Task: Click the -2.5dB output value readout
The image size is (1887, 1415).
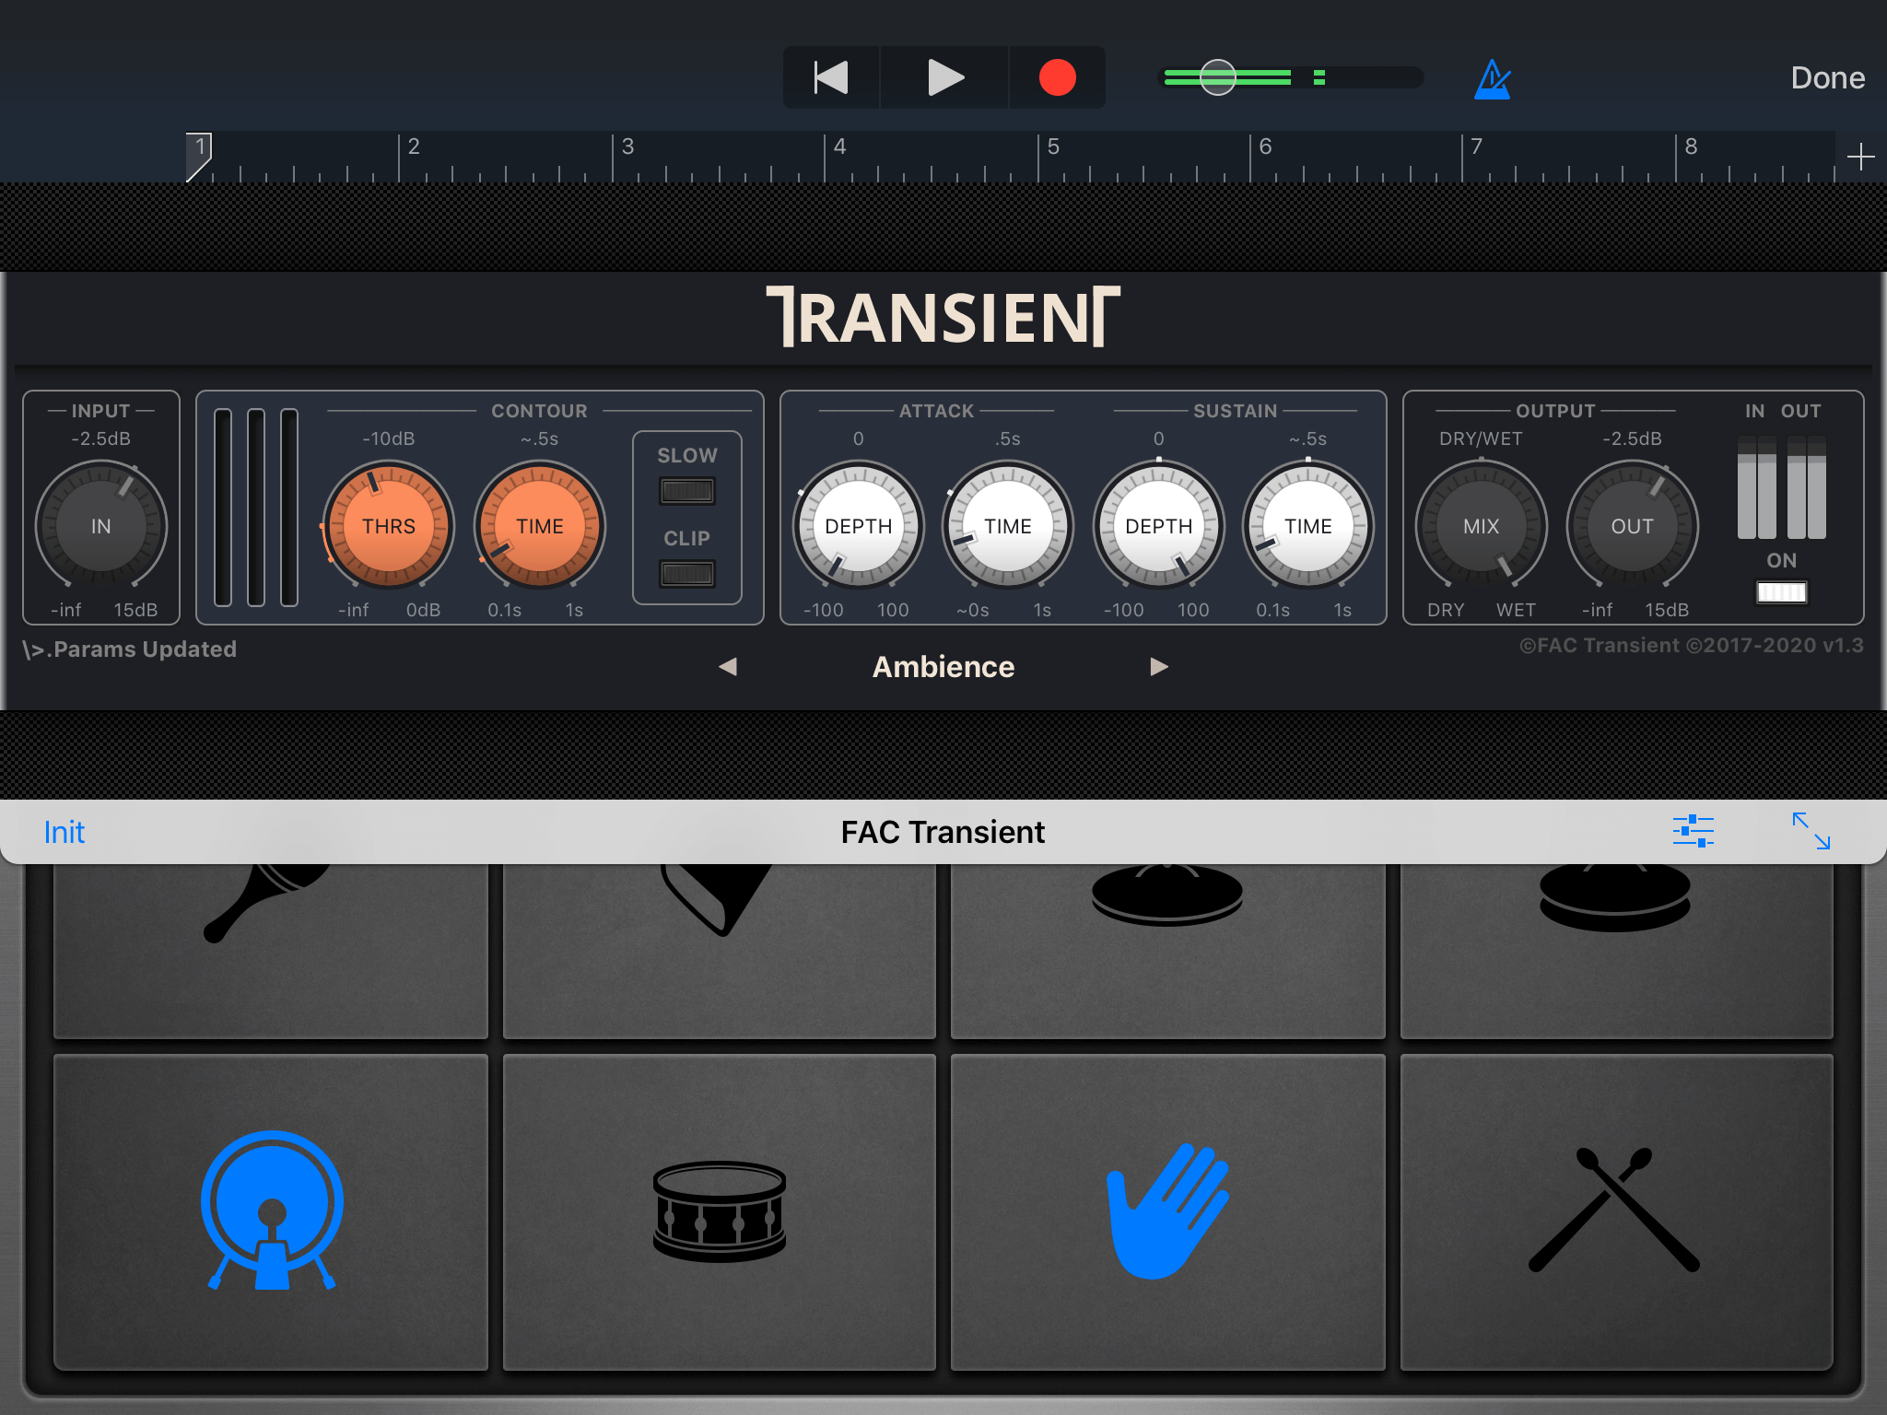Action: click(1633, 439)
